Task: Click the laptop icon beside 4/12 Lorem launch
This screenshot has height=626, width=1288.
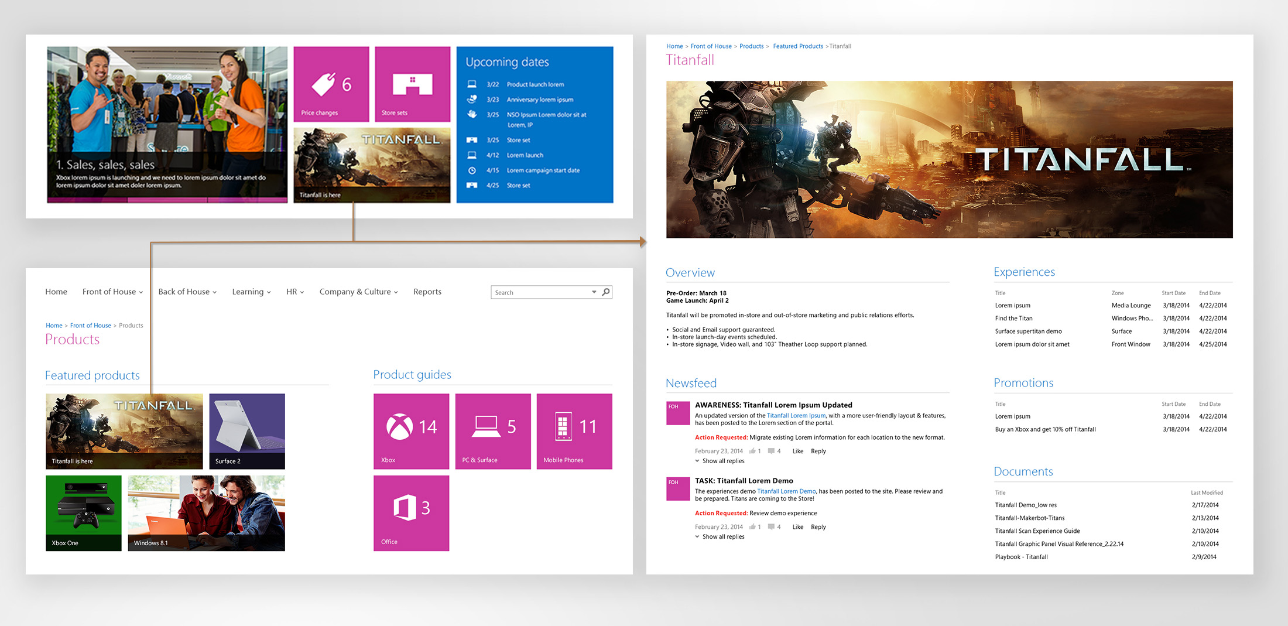Action: [472, 155]
